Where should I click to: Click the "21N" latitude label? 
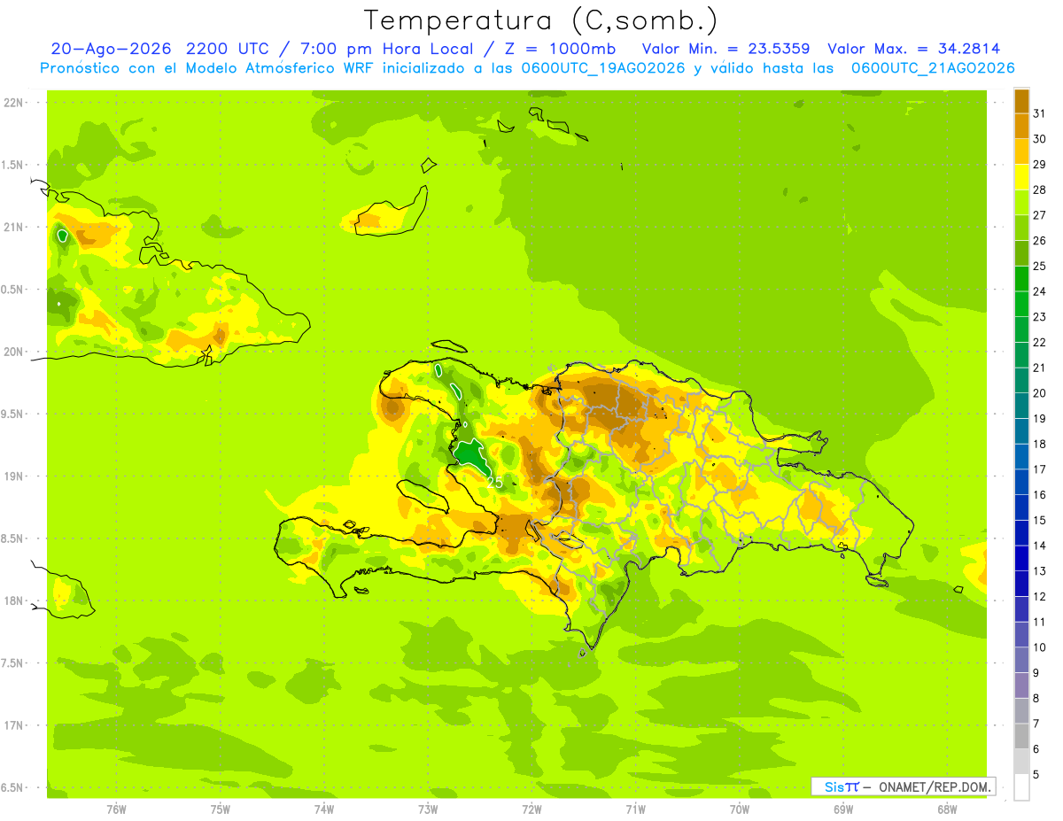tap(14, 227)
